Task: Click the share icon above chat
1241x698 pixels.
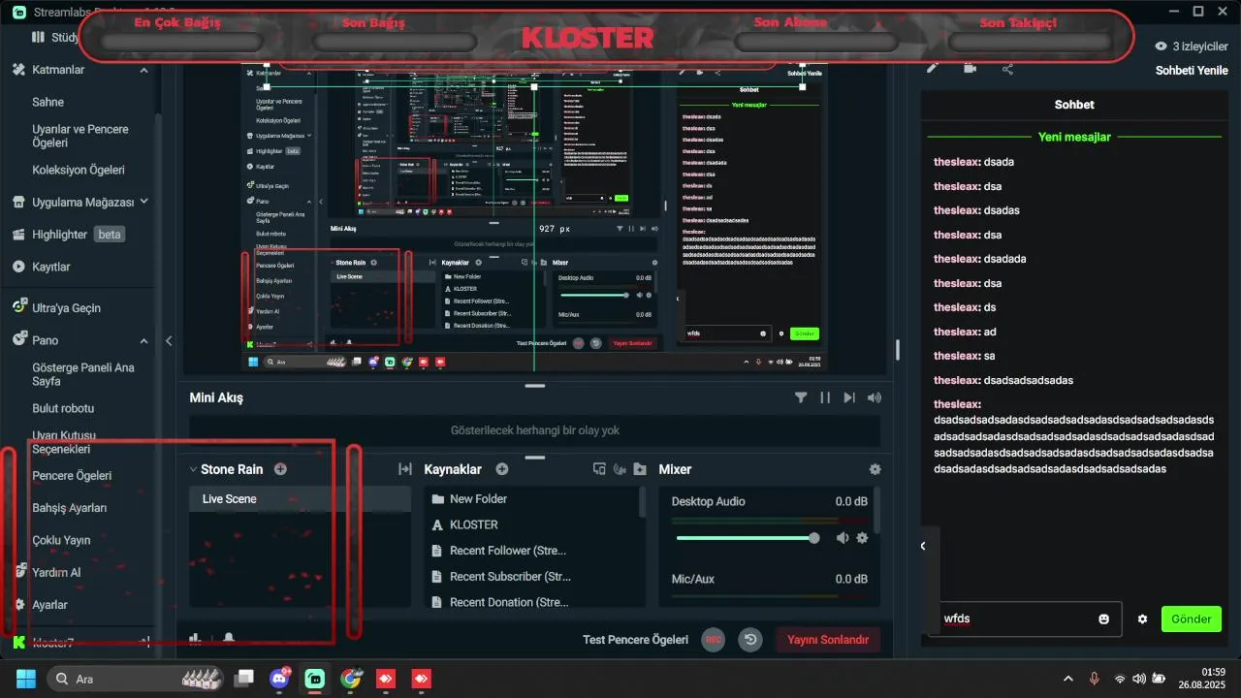Action: tap(1008, 68)
